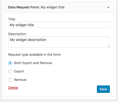
Task: Click the Title input field
Action: pyautogui.click(x=59, y=25)
